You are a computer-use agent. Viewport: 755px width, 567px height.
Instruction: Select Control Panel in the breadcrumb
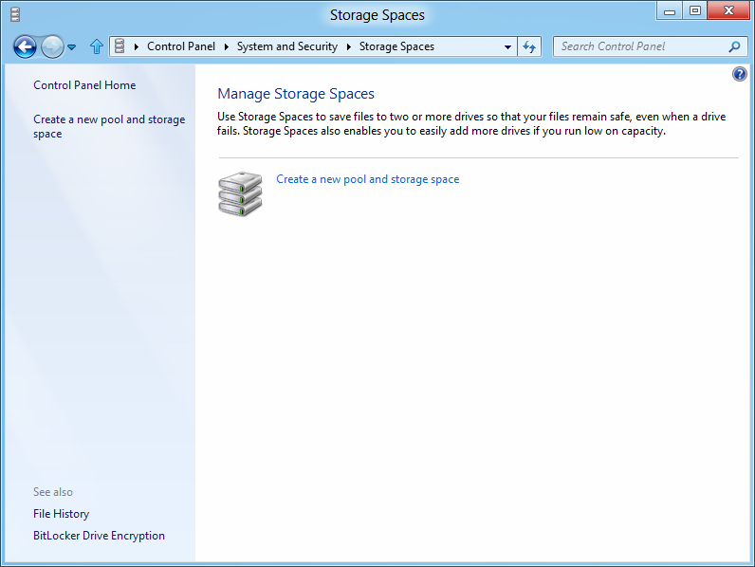coord(181,46)
